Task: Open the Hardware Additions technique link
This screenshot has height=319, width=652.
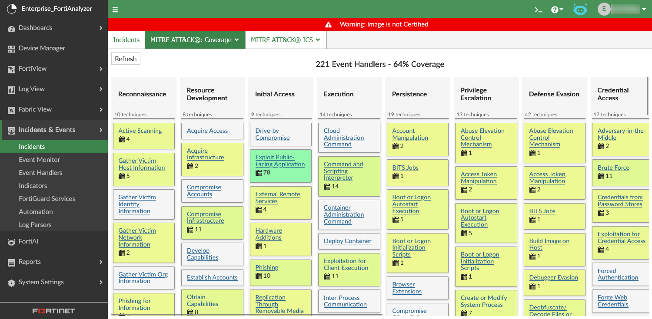Action: 269,234
